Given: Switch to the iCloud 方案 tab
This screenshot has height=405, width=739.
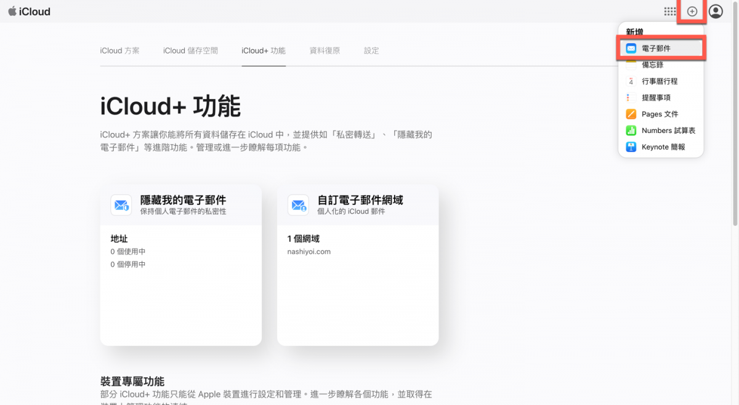Looking at the screenshot, I should click(119, 50).
